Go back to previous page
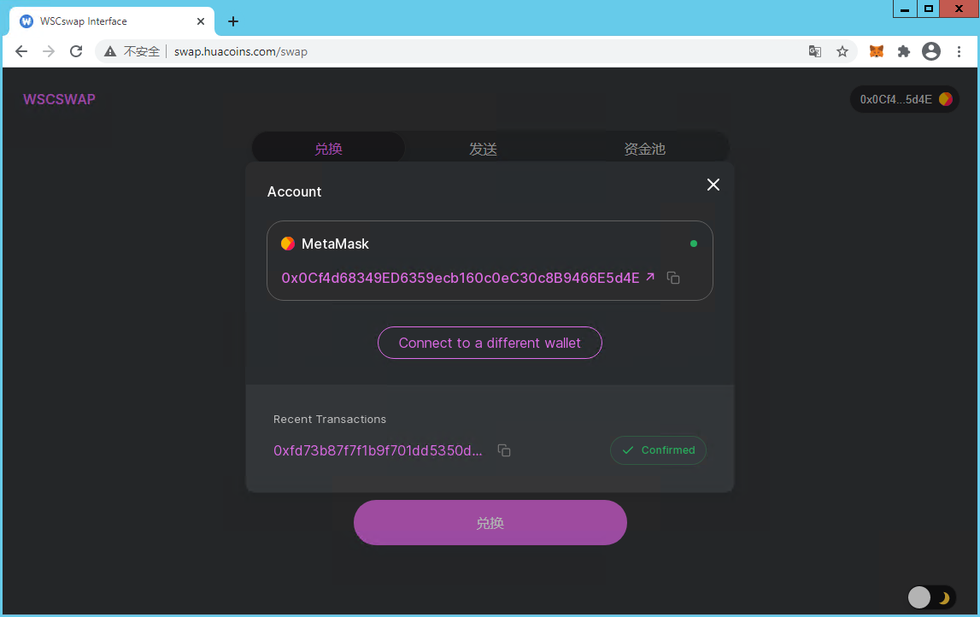 pyautogui.click(x=21, y=51)
